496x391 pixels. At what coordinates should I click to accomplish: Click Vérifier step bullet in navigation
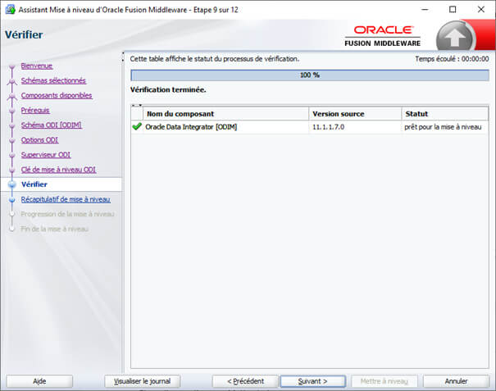tap(12, 184)
